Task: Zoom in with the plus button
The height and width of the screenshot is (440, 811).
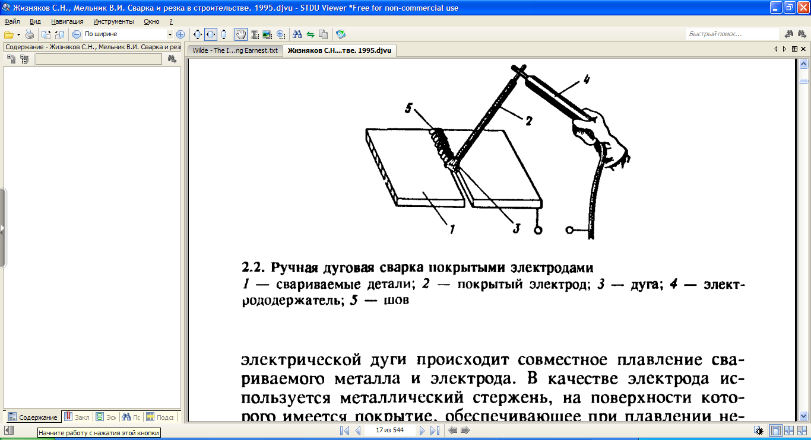Action: 180,34
